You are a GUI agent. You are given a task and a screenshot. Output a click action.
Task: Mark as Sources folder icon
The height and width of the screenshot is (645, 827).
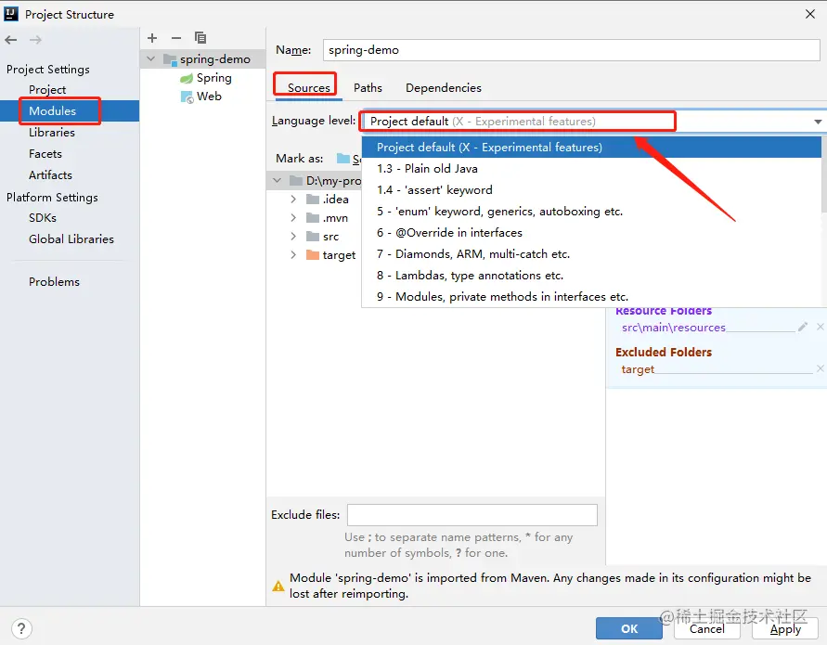pos(343,158)
